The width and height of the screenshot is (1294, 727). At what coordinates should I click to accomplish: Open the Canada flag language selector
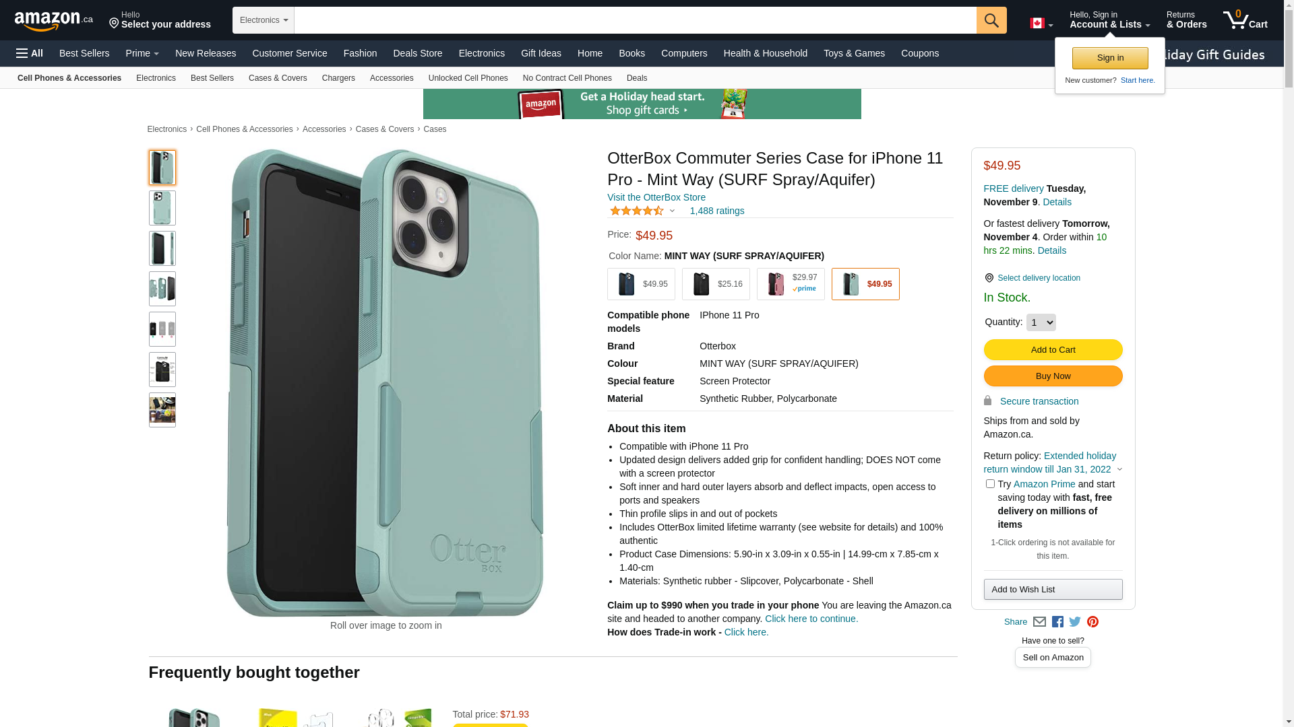pyautogui.click(x=1041, y=24)
